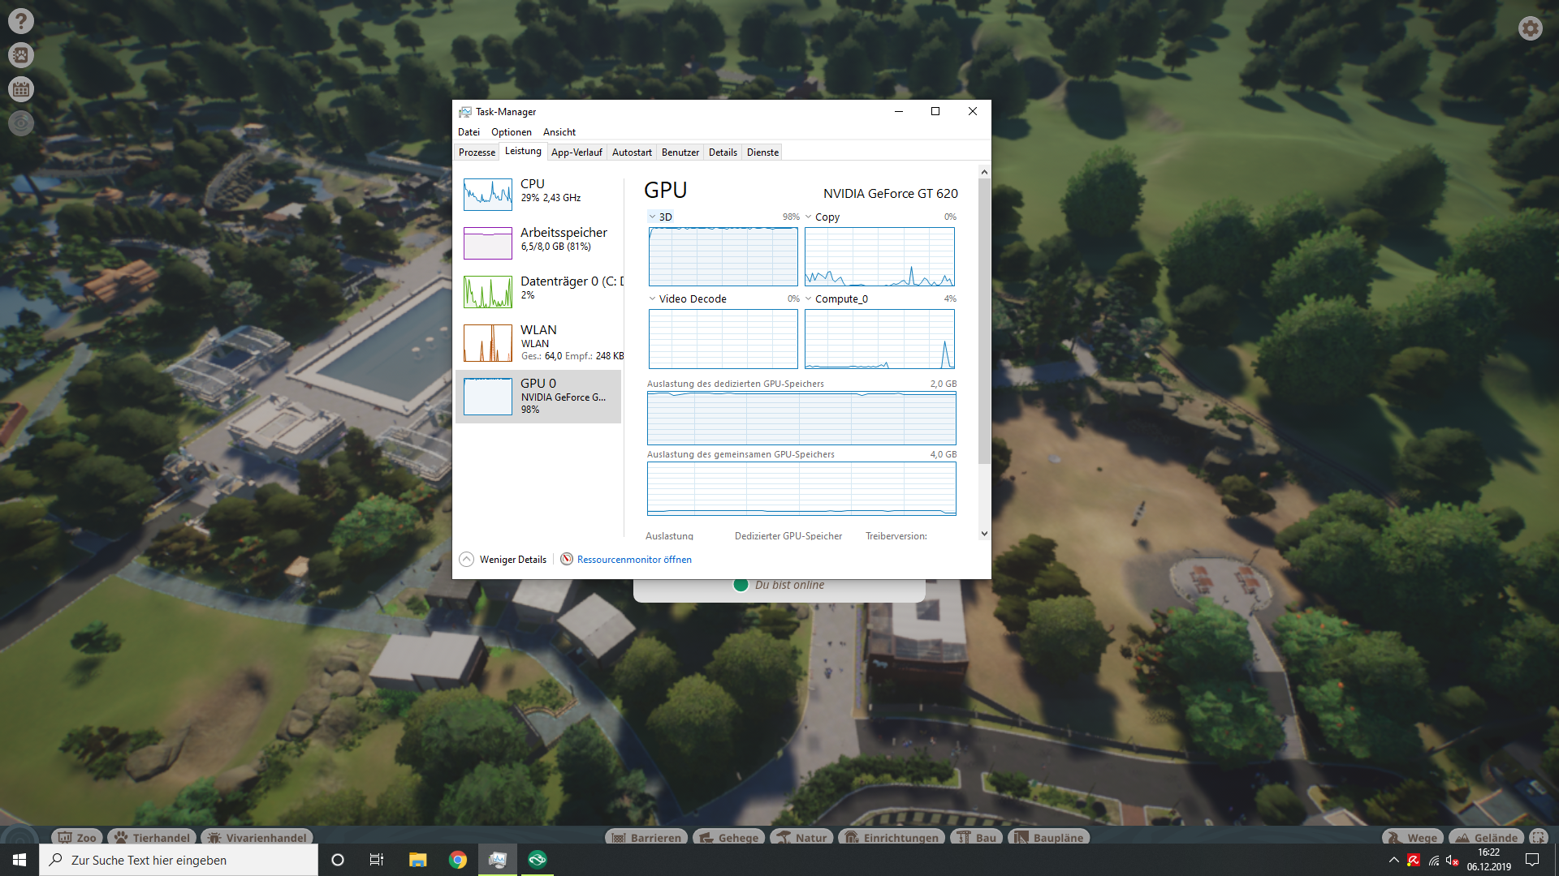
Task: Open the Barrieren build tool
Action: 646,838
